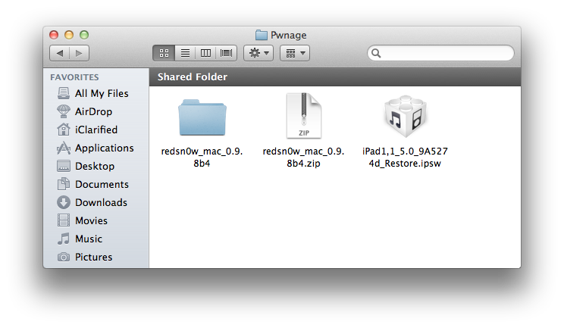Click the iClarified home icon in sidebar
This screenshot has height=328, width=564.
click(64, 130)
